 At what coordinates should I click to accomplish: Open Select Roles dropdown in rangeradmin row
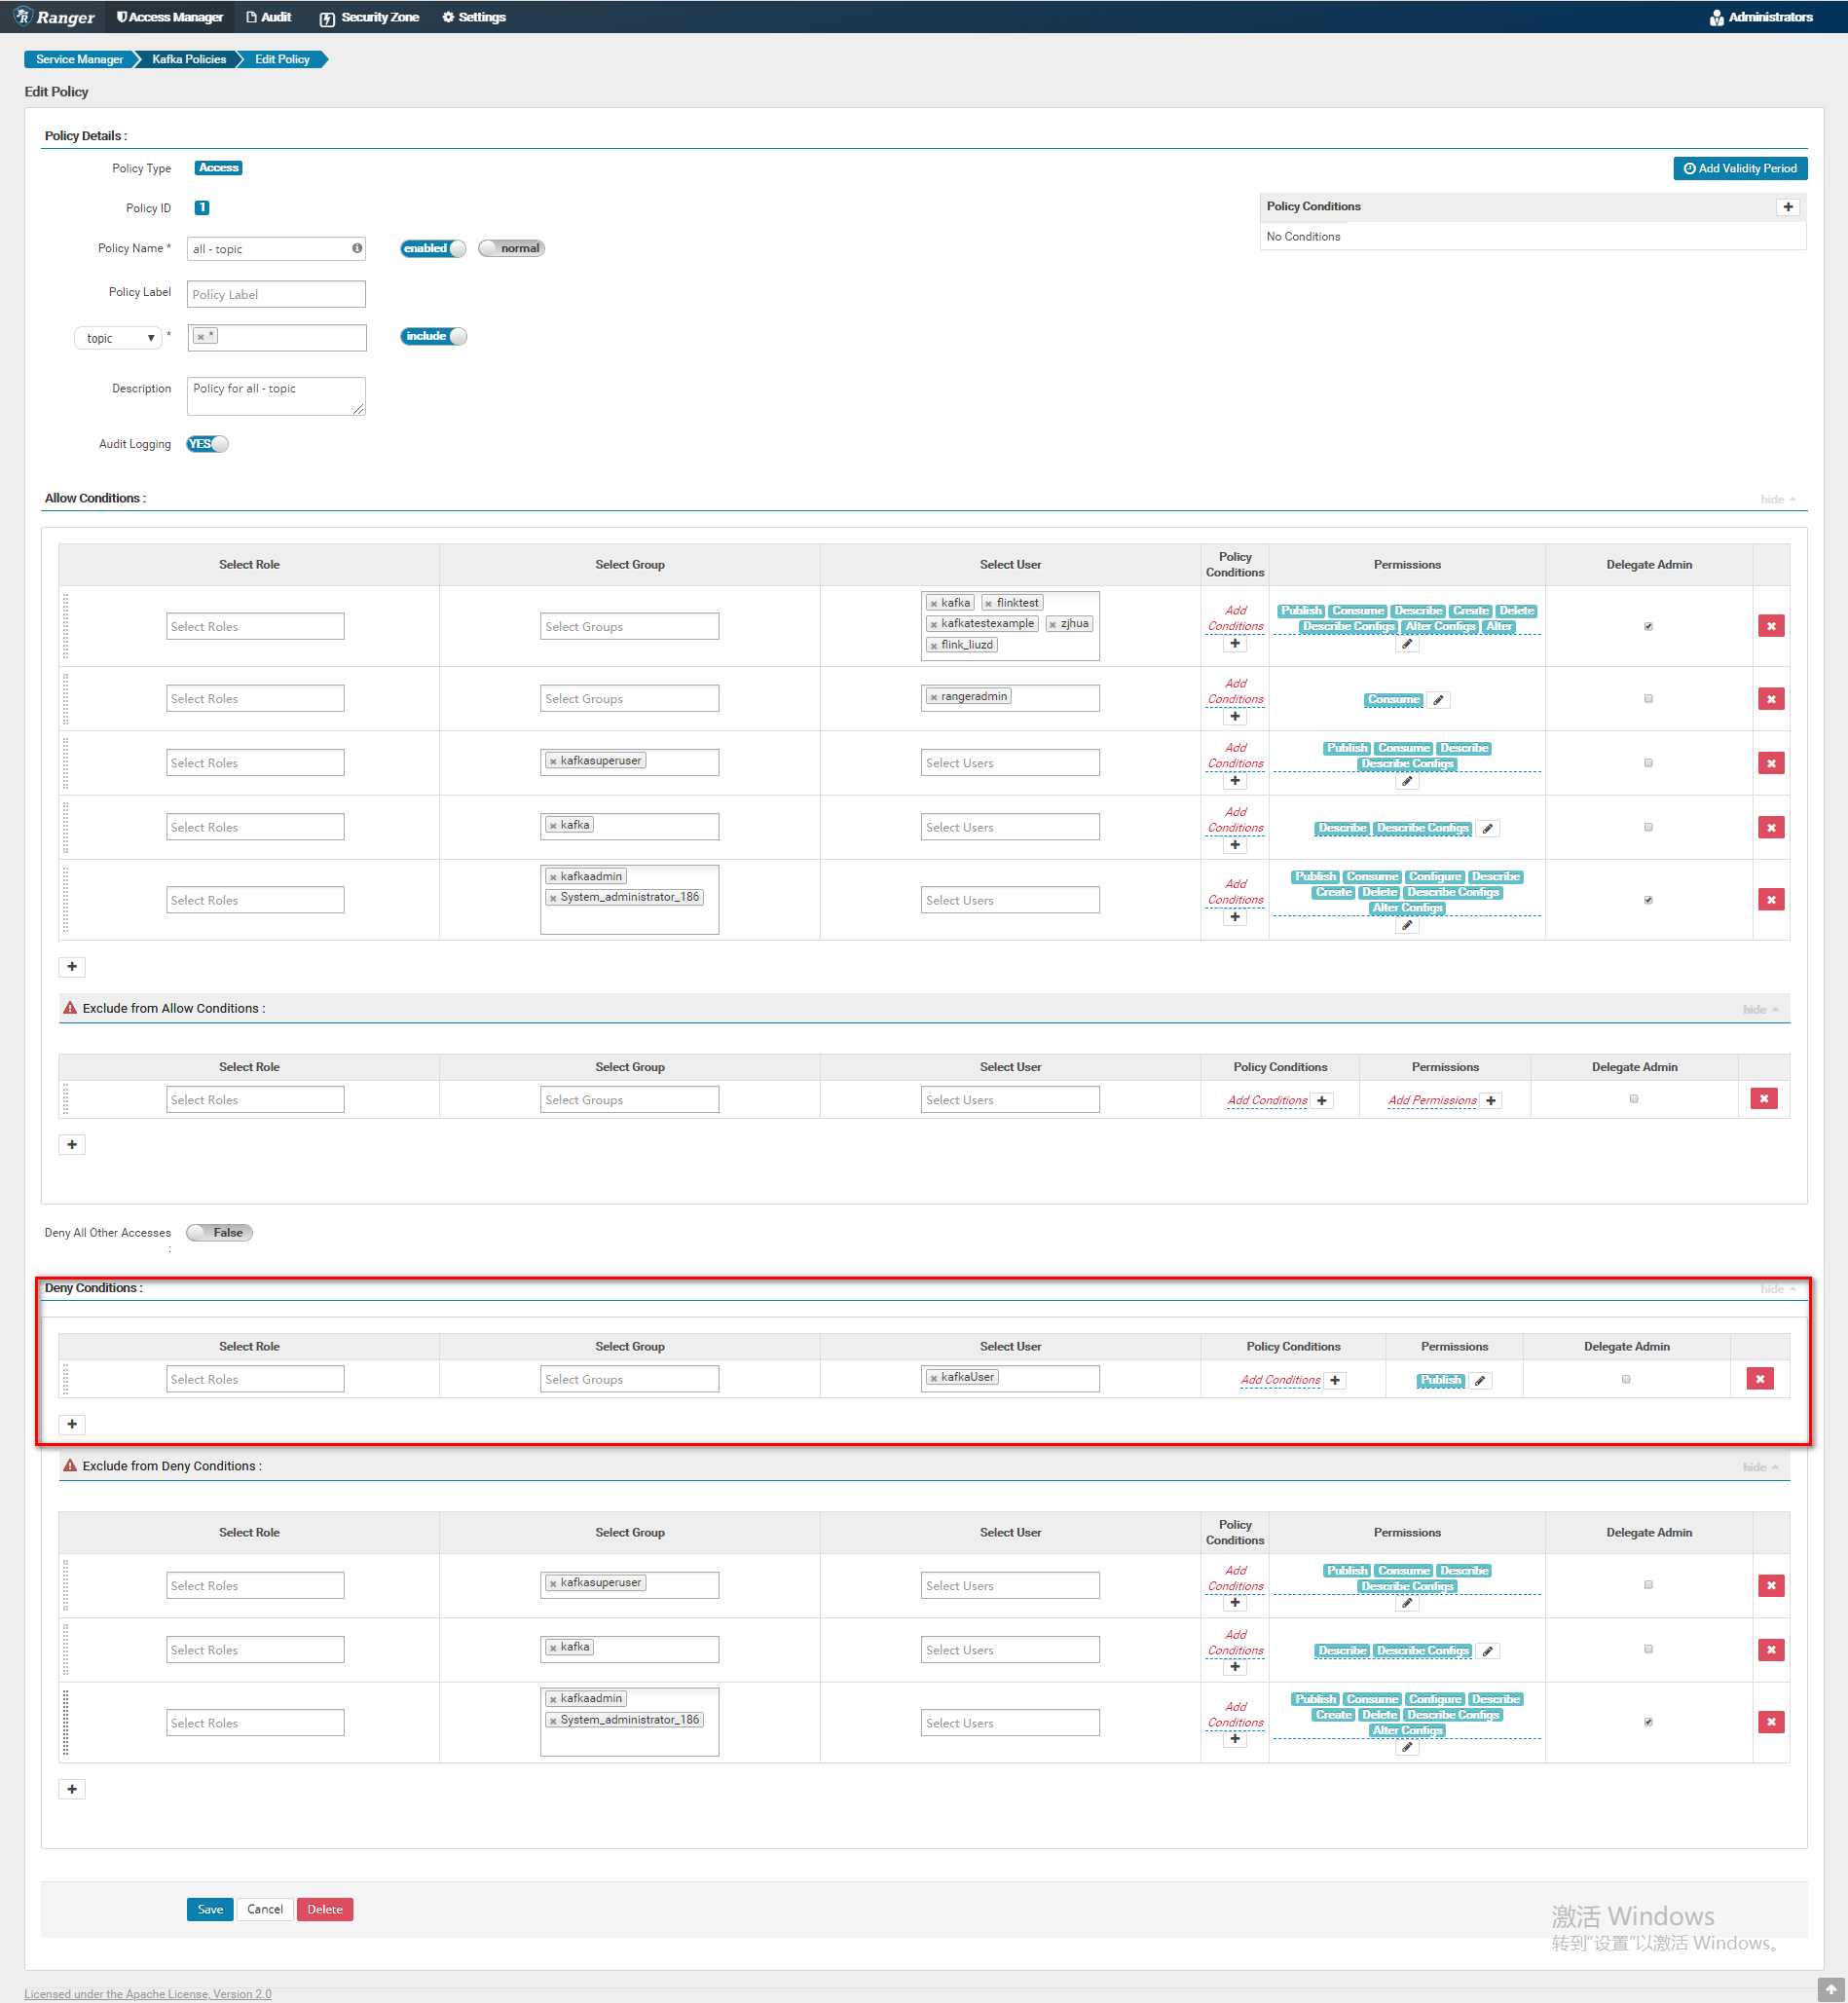pos(255,698)
